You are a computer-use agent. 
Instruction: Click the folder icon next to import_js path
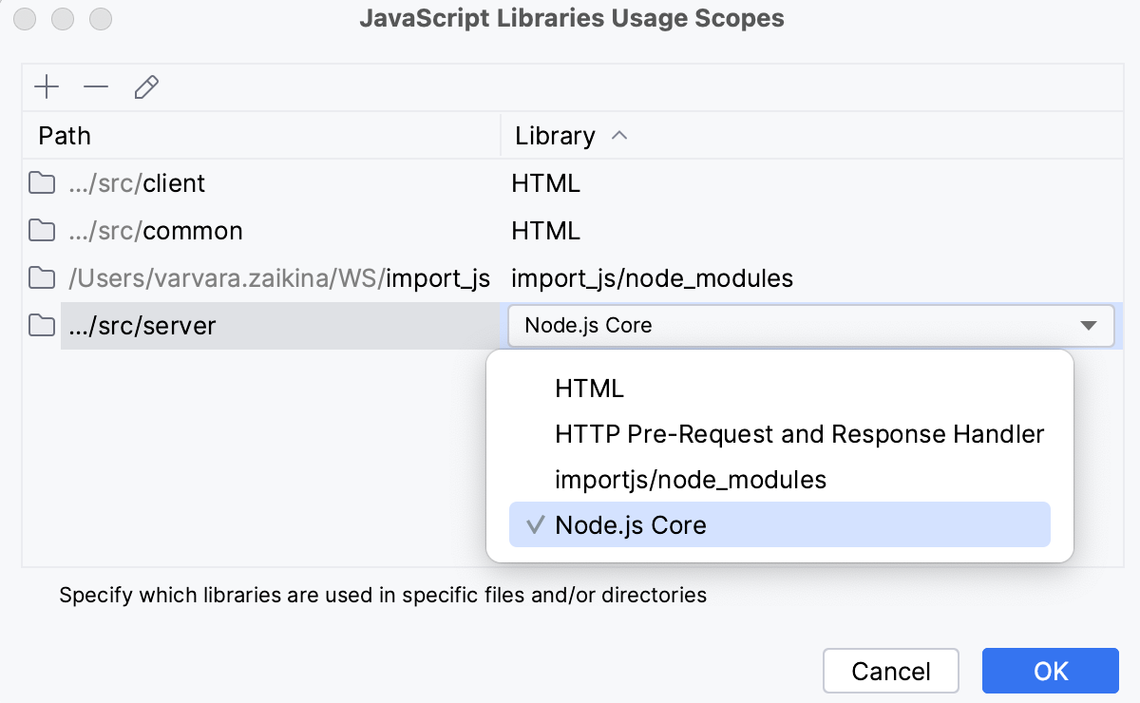42,277
